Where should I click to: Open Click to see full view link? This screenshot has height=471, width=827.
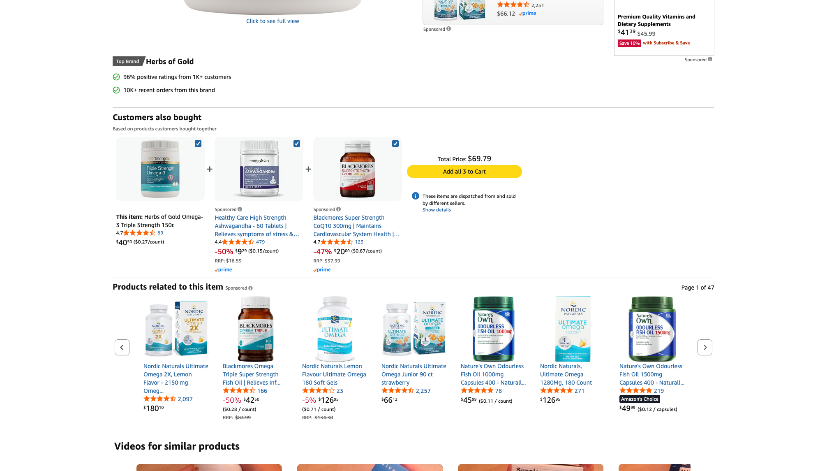273,21
